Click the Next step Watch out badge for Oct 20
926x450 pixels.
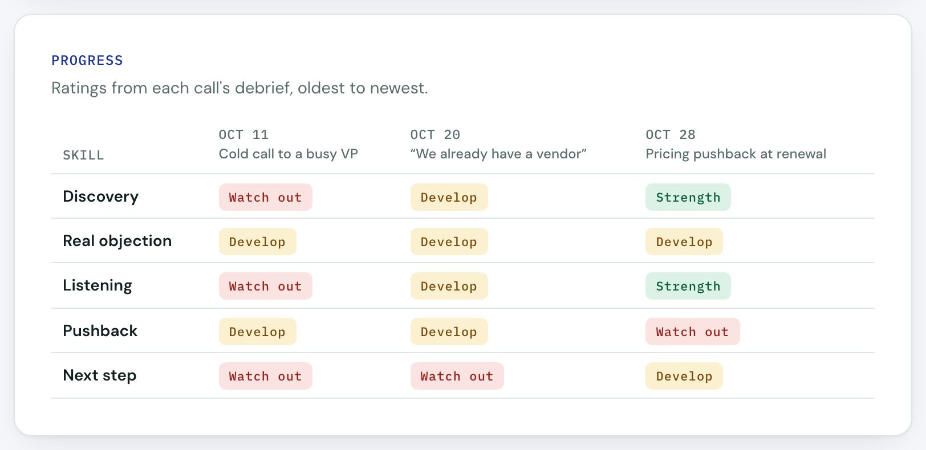(x=457, y=376)
